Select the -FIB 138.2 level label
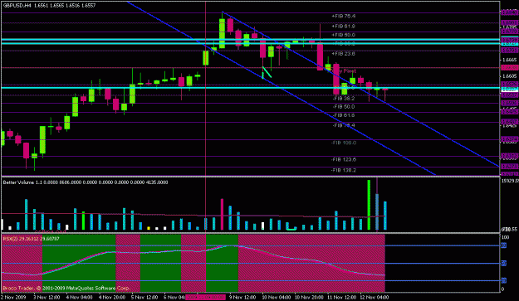The height and width of the screenshot is (301, 519). (x=344, y=170)
